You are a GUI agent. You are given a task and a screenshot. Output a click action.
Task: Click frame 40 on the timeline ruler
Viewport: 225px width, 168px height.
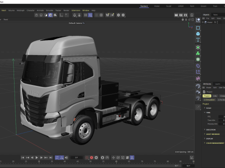coord(65,161)
